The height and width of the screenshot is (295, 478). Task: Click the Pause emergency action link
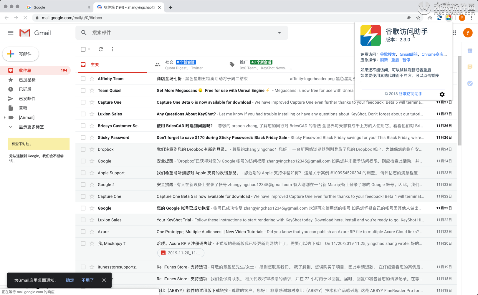pyautogui.click(x=406, y=60)
